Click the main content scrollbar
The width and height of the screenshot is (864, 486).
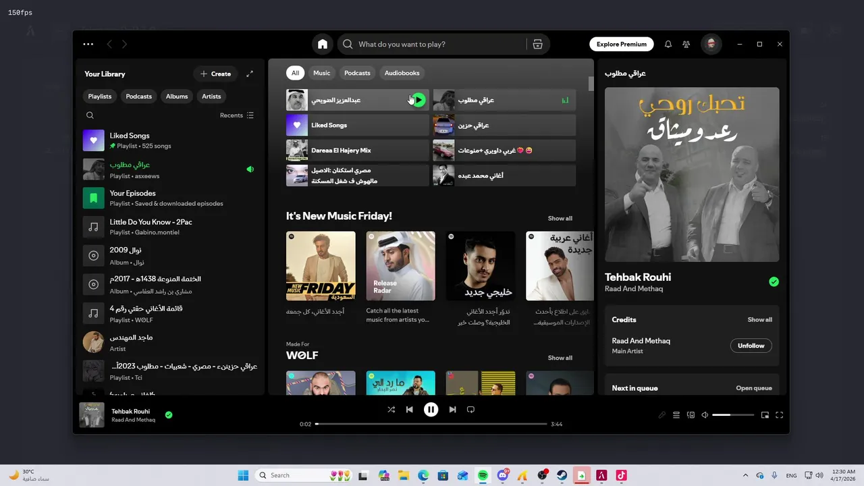tap(591, 84)
